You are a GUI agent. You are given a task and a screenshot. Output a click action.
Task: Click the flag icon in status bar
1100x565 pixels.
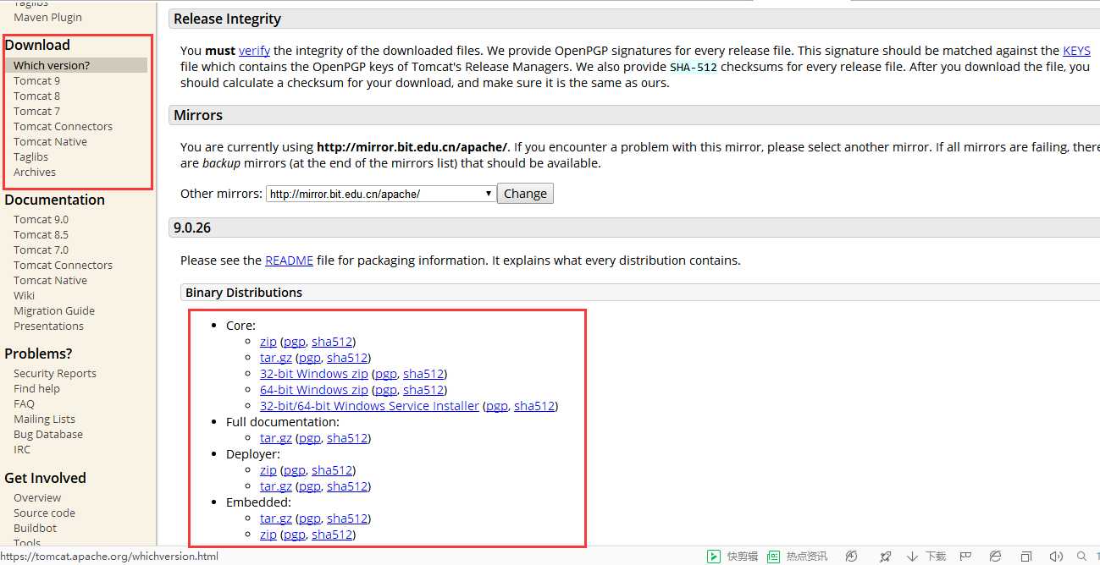[x=965, y=557]
